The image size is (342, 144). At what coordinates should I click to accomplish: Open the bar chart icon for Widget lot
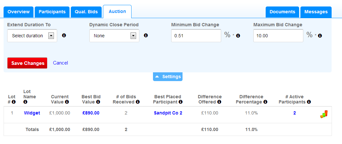(x=324, y=114)
